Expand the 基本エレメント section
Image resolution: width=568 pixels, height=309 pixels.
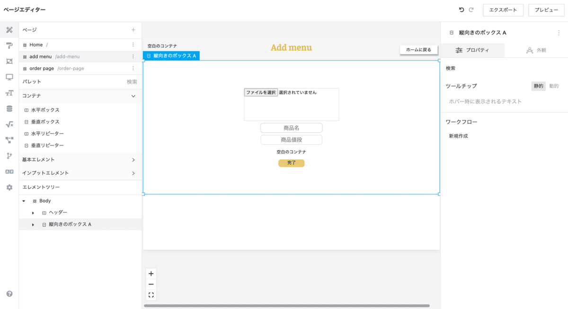tap(133, 160)
